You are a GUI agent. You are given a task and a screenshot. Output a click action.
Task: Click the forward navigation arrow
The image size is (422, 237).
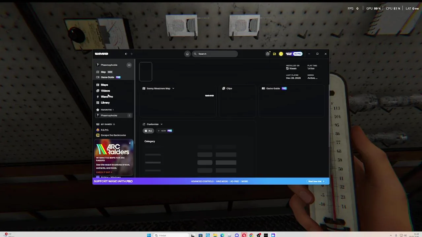pyautogui.click(x=131, y=54)
